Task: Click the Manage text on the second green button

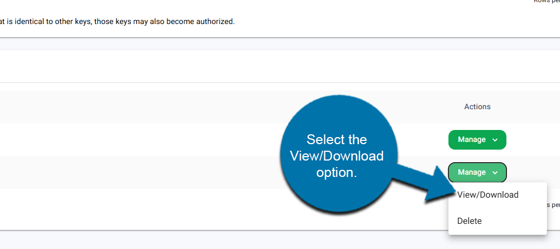Action: 471,173
